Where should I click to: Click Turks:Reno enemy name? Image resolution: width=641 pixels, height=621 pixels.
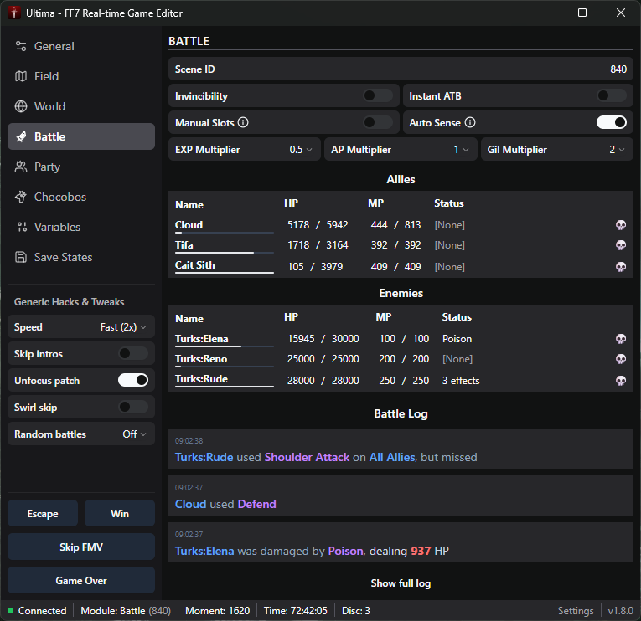tap(201, 359)
